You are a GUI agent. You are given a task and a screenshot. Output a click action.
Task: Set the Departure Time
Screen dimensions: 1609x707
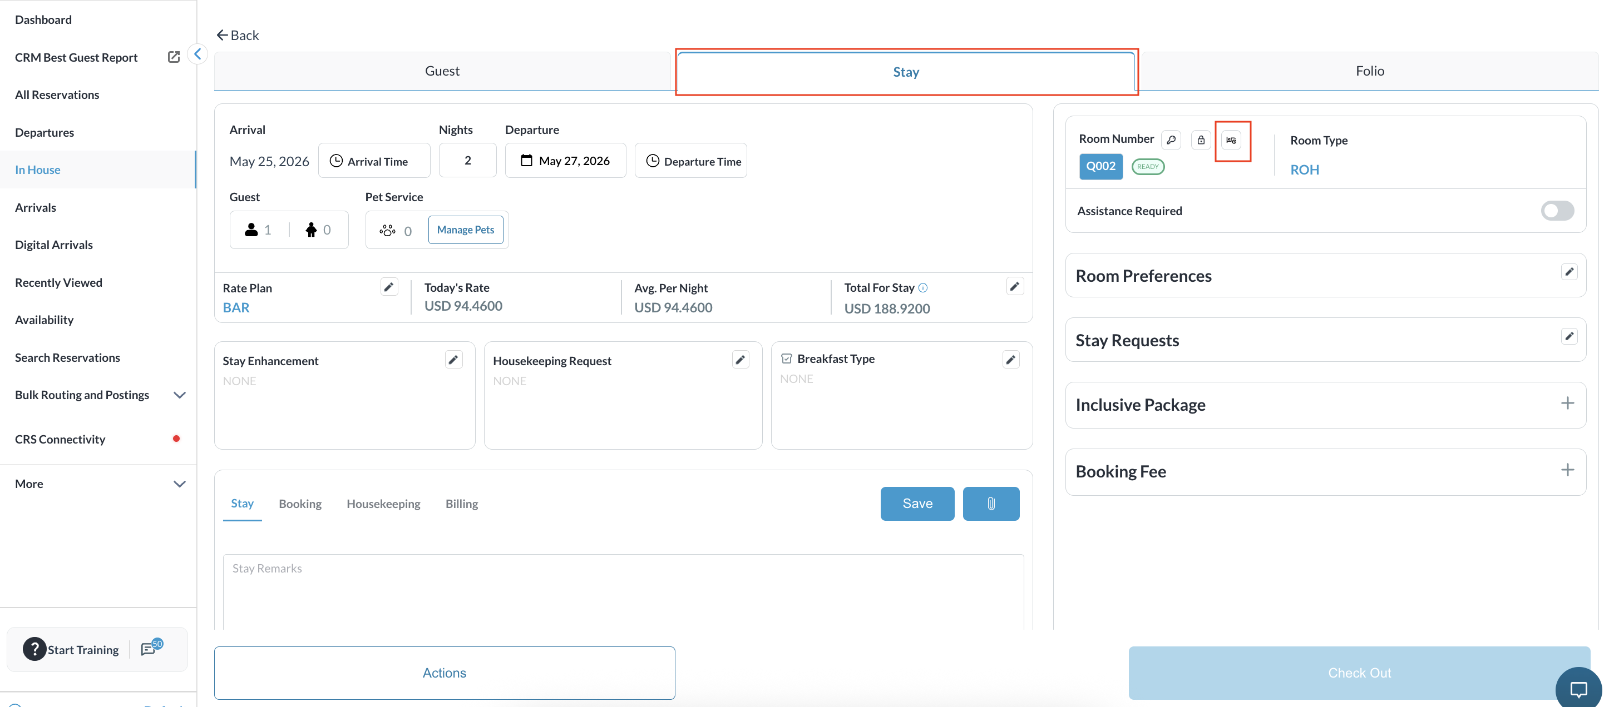(x=690, y=161)
